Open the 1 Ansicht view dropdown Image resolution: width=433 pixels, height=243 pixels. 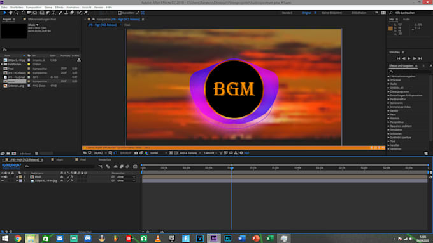(210, 153)
